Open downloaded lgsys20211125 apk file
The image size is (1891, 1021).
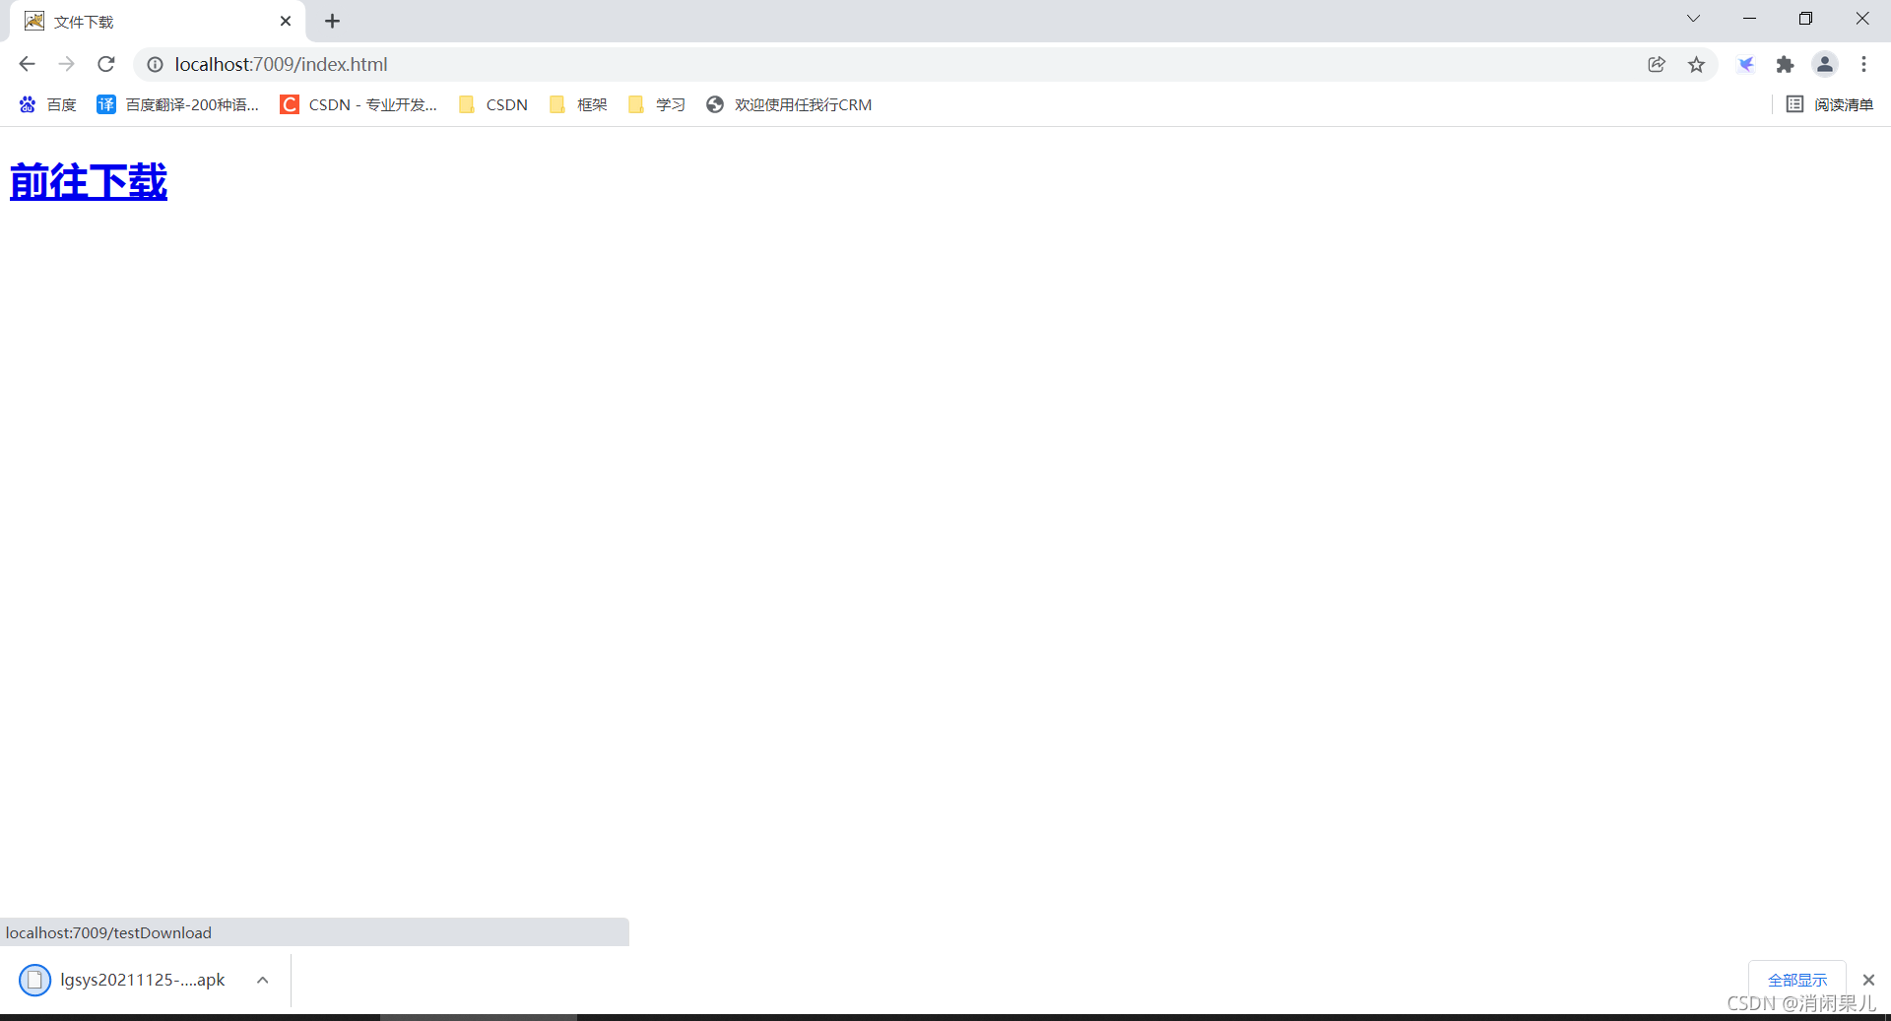tap(123, 980)
